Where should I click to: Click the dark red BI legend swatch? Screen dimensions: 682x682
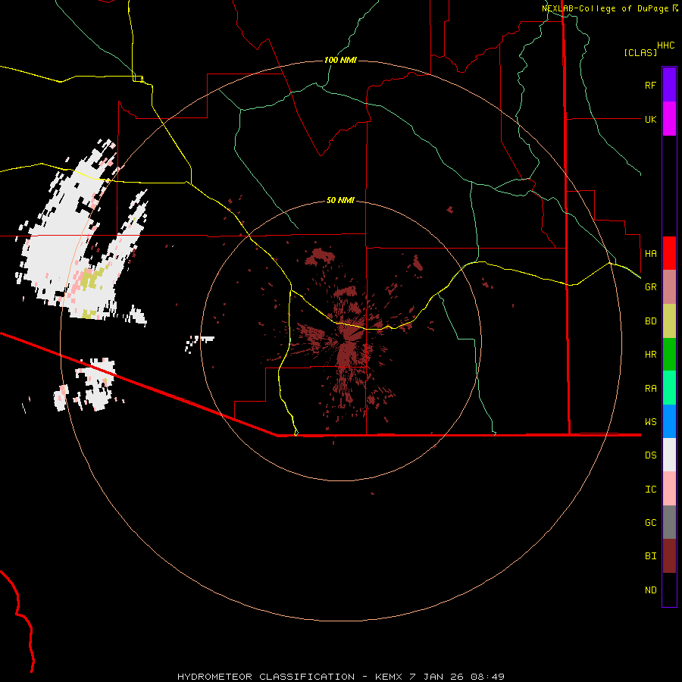coord(669,556)
